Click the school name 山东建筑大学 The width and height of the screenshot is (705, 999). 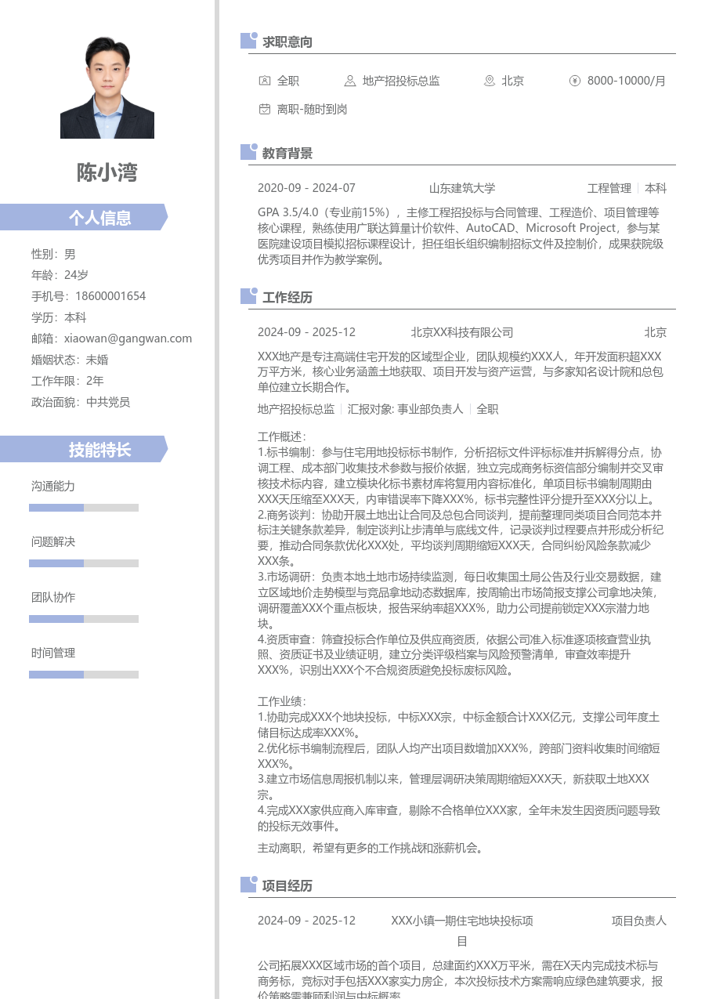[462, 188]
